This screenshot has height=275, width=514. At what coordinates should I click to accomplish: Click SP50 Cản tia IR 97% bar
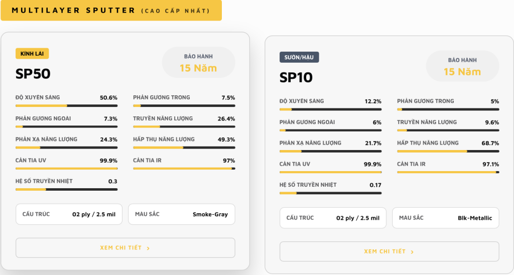pos(184,169)
